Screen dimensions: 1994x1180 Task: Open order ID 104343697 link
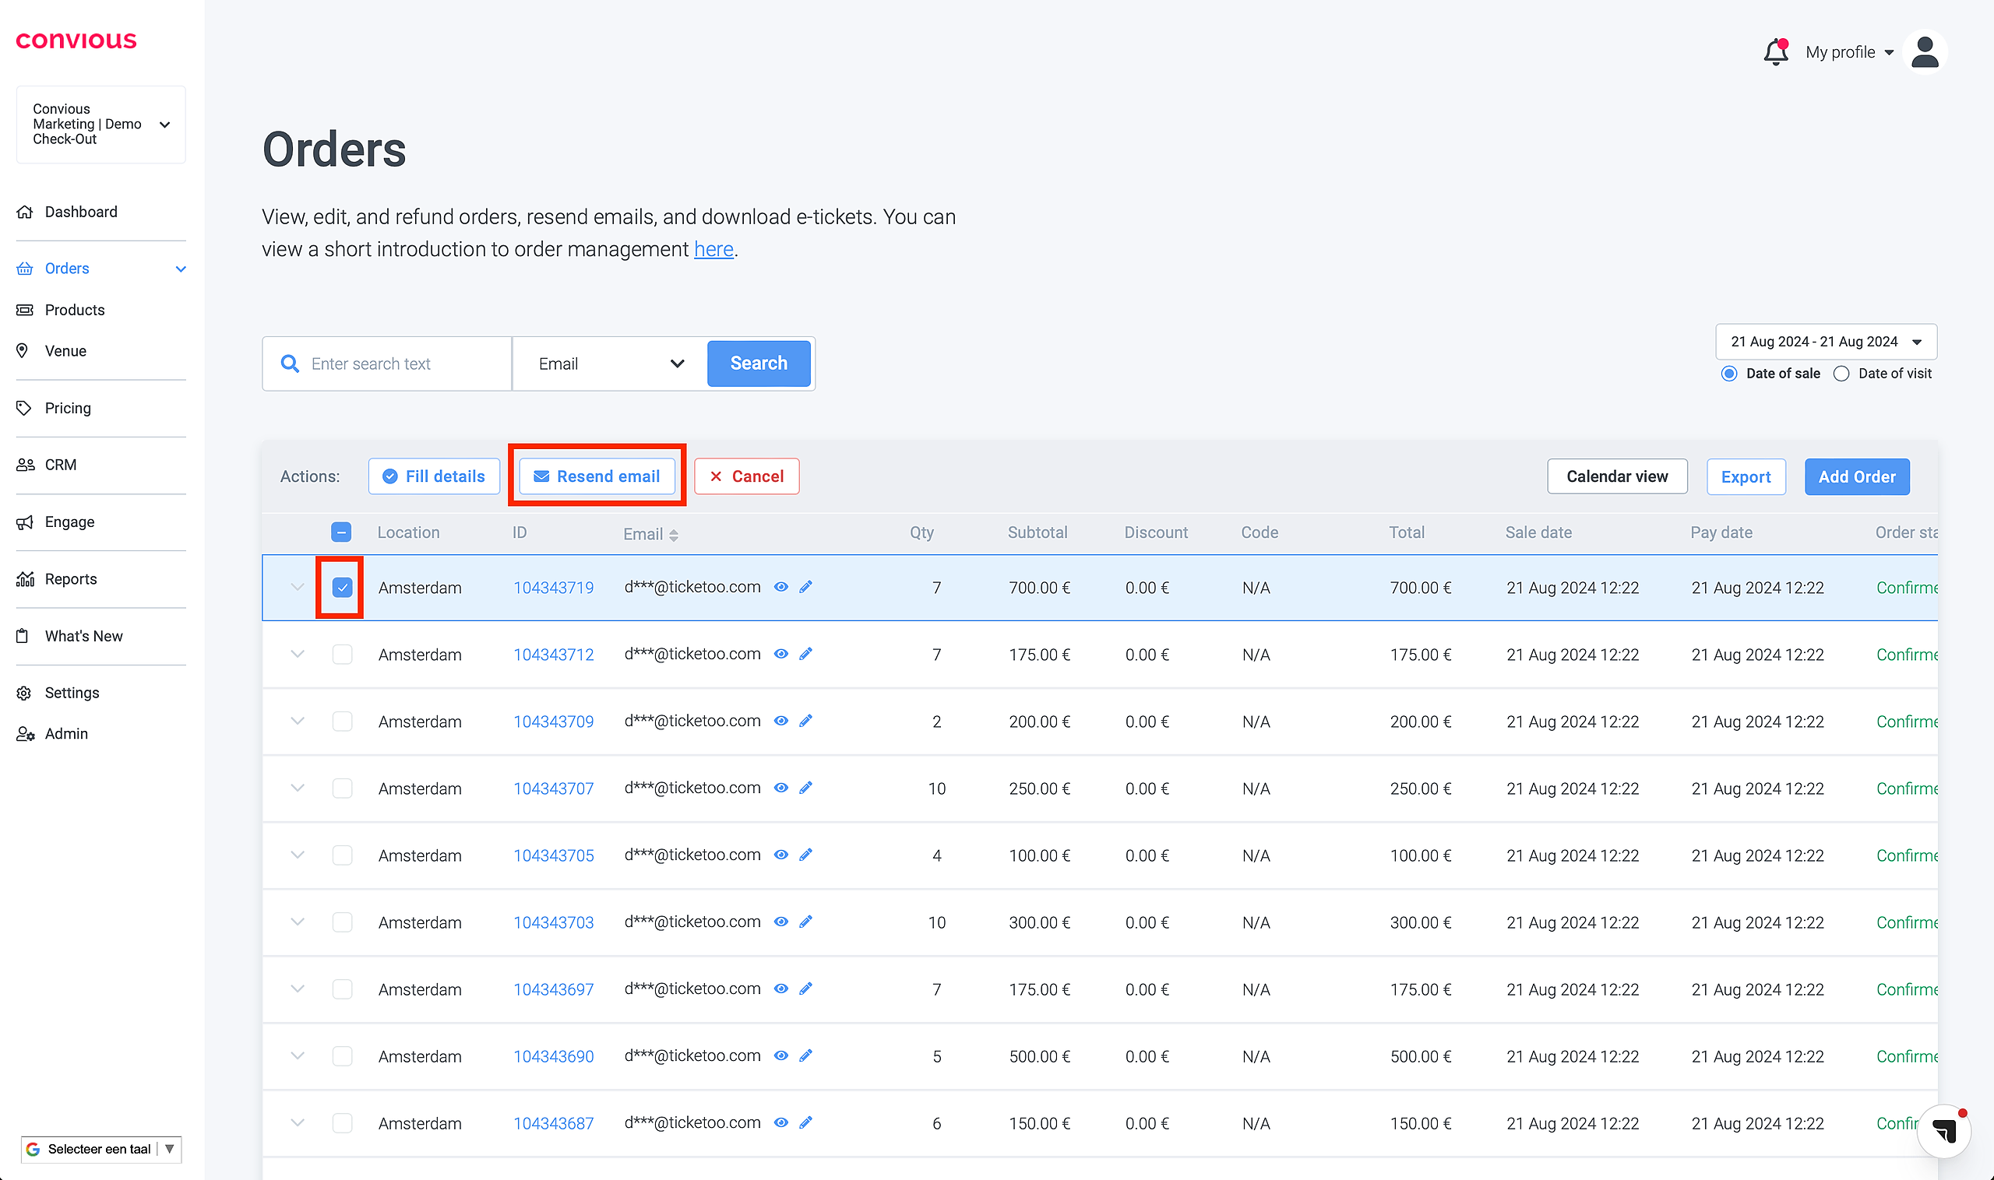553,989
